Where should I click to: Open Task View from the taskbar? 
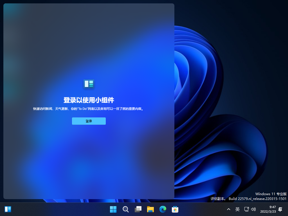pos(138,209)
